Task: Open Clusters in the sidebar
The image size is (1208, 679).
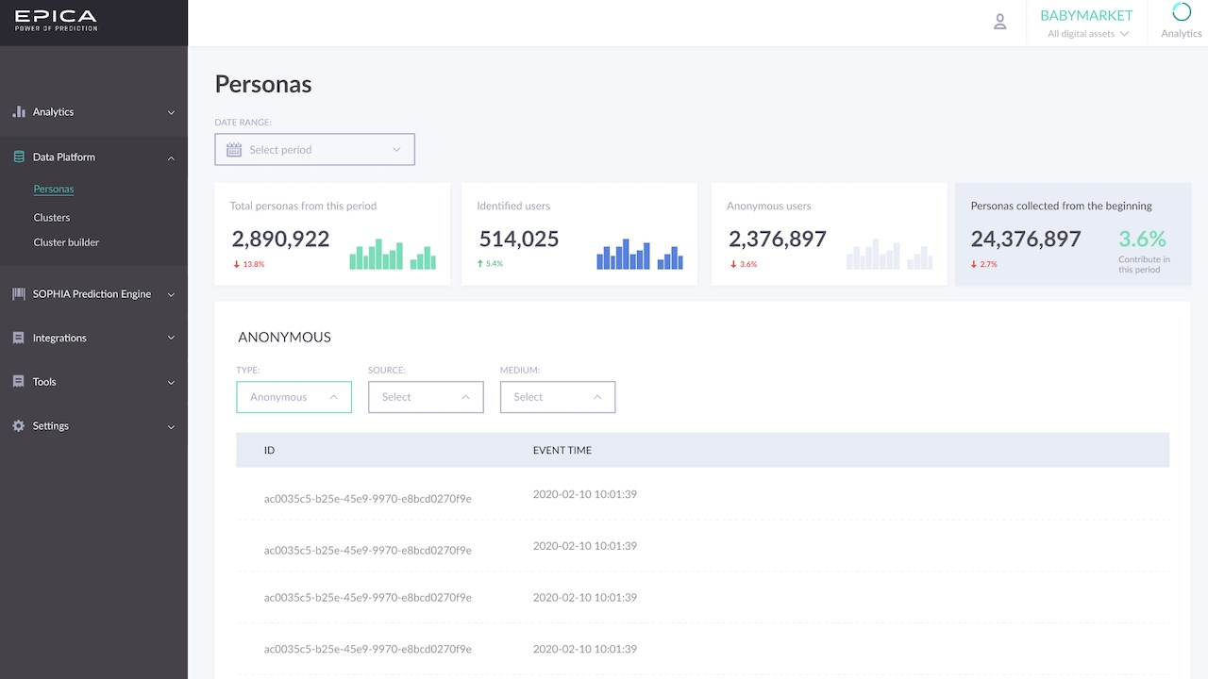Action: click(52, 217)
